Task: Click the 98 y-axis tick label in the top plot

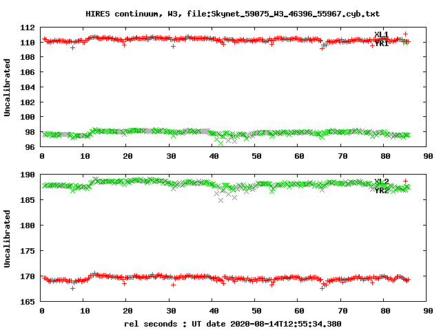Action: [30, 132]
